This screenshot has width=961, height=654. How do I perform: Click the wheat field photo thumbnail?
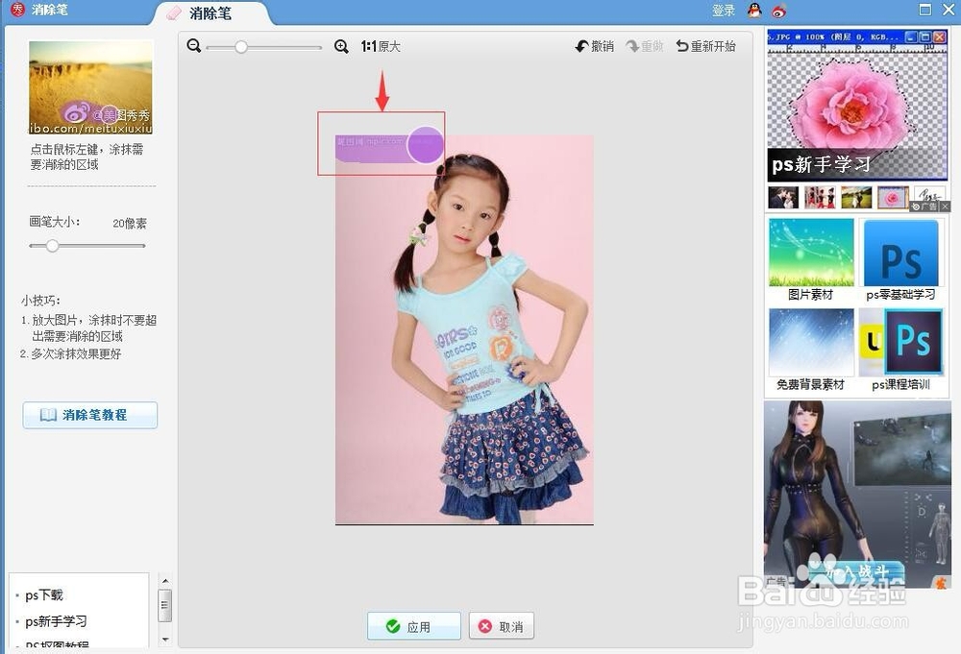[x=90, y=85]
